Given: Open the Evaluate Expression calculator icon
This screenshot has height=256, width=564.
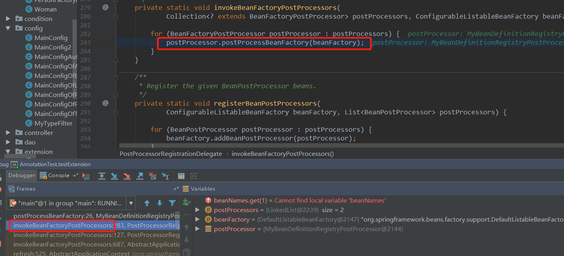Looking at the screenshot, I should pyautogui.click(x=181, y=176).
